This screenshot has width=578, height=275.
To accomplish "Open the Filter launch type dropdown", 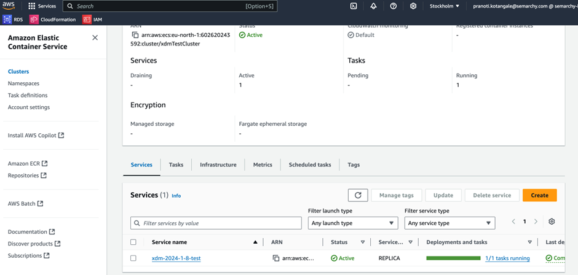I will 353,223.
